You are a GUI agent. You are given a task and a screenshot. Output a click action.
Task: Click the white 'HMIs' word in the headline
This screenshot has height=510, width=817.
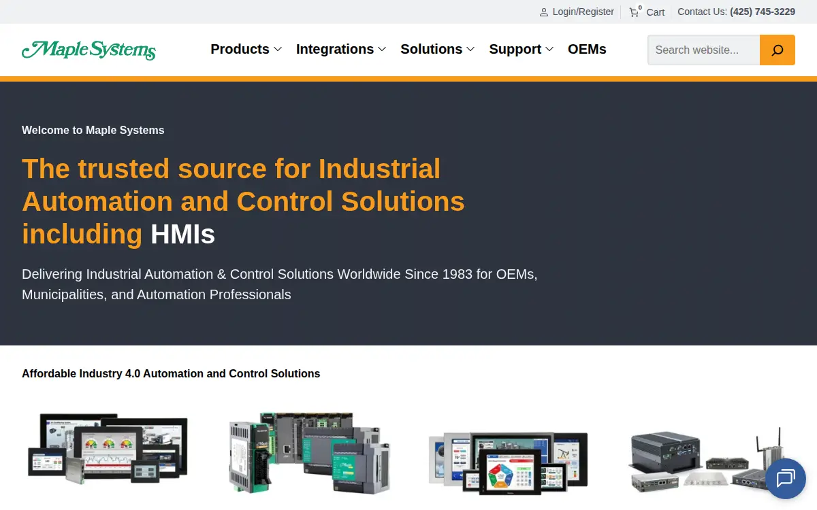tap(182, 235)
